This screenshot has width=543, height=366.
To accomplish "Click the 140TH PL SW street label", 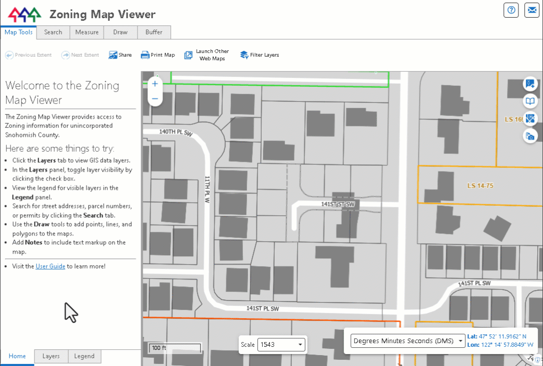I will coord(176,133).
